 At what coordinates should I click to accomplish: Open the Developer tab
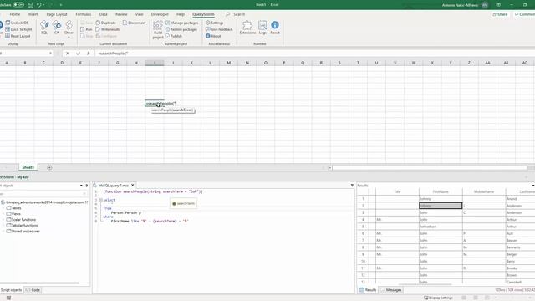tap(160, 14)
